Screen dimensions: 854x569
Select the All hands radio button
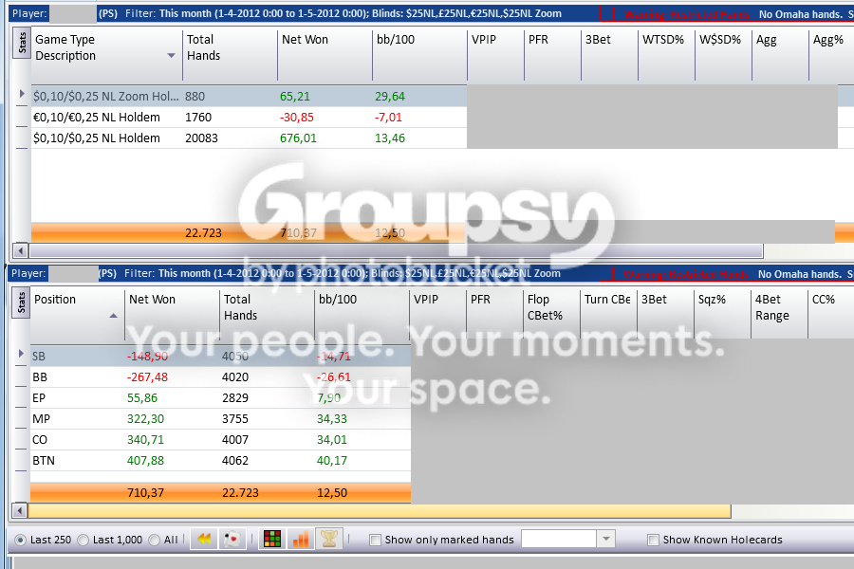(x=154, y=541)
